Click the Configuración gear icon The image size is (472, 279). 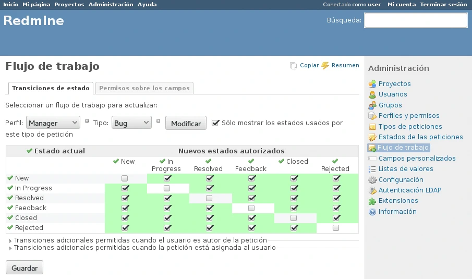372,180
